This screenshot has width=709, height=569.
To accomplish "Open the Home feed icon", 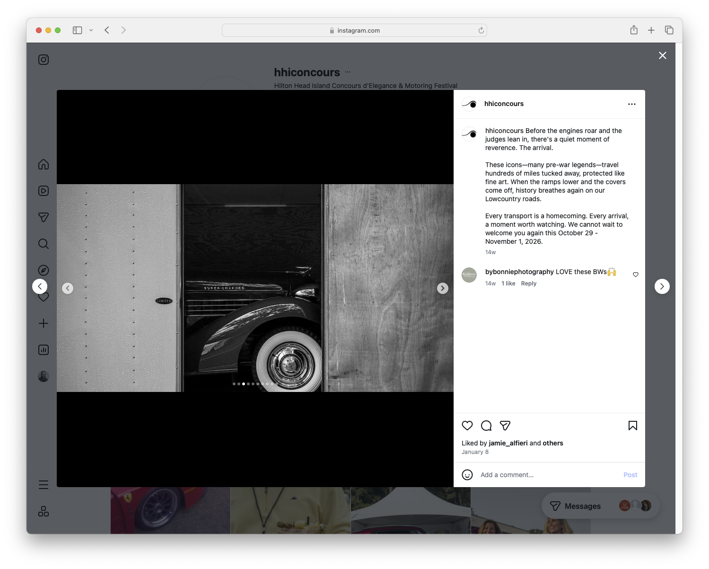I will click(43, 164).
